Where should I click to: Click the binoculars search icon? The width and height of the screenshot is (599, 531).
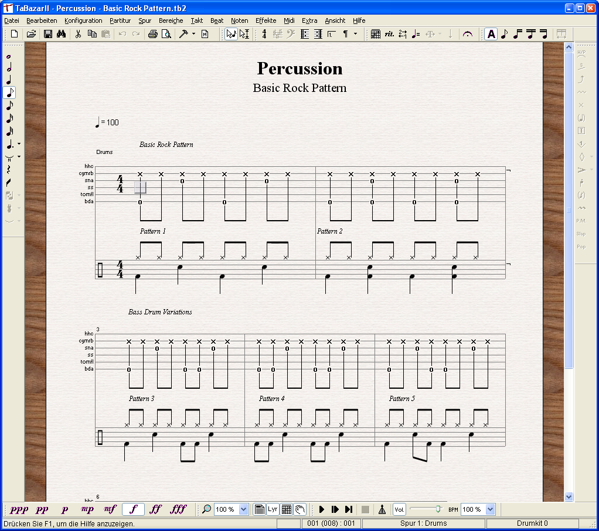click(x=61, y=34)
